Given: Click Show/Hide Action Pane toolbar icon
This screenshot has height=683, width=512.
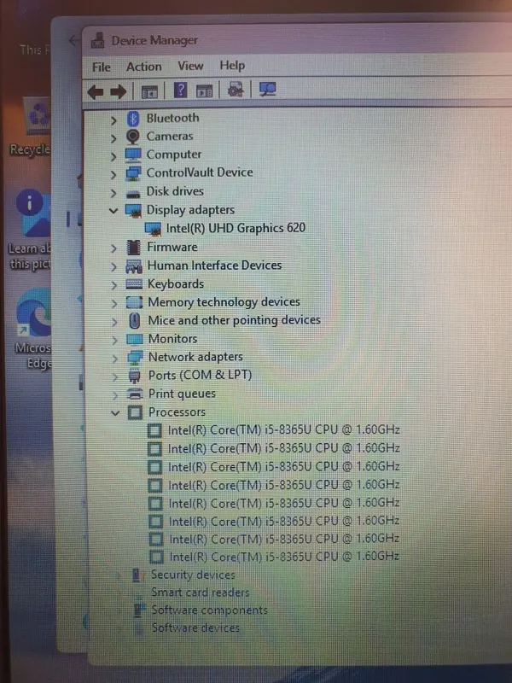Looking at the screenshot, I should 204,91.
